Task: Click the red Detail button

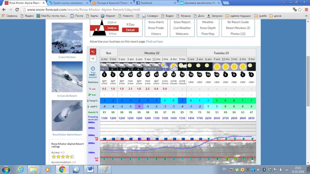Action: [130, 30]
